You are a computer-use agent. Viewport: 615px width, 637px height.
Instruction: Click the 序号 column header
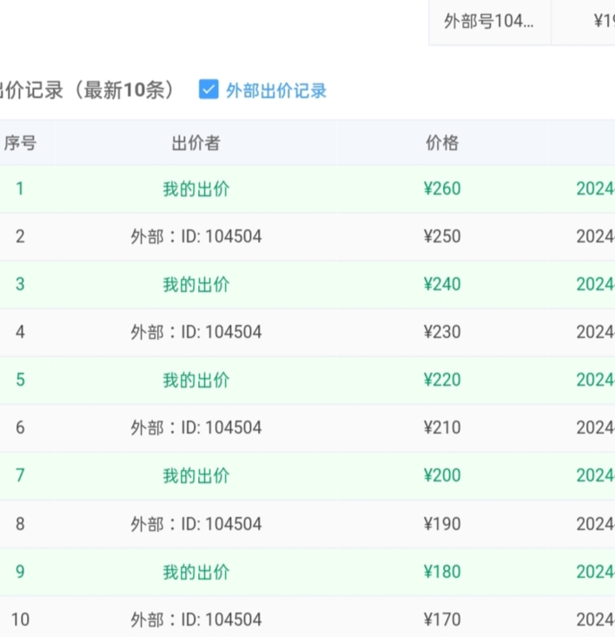coord(20,143)
